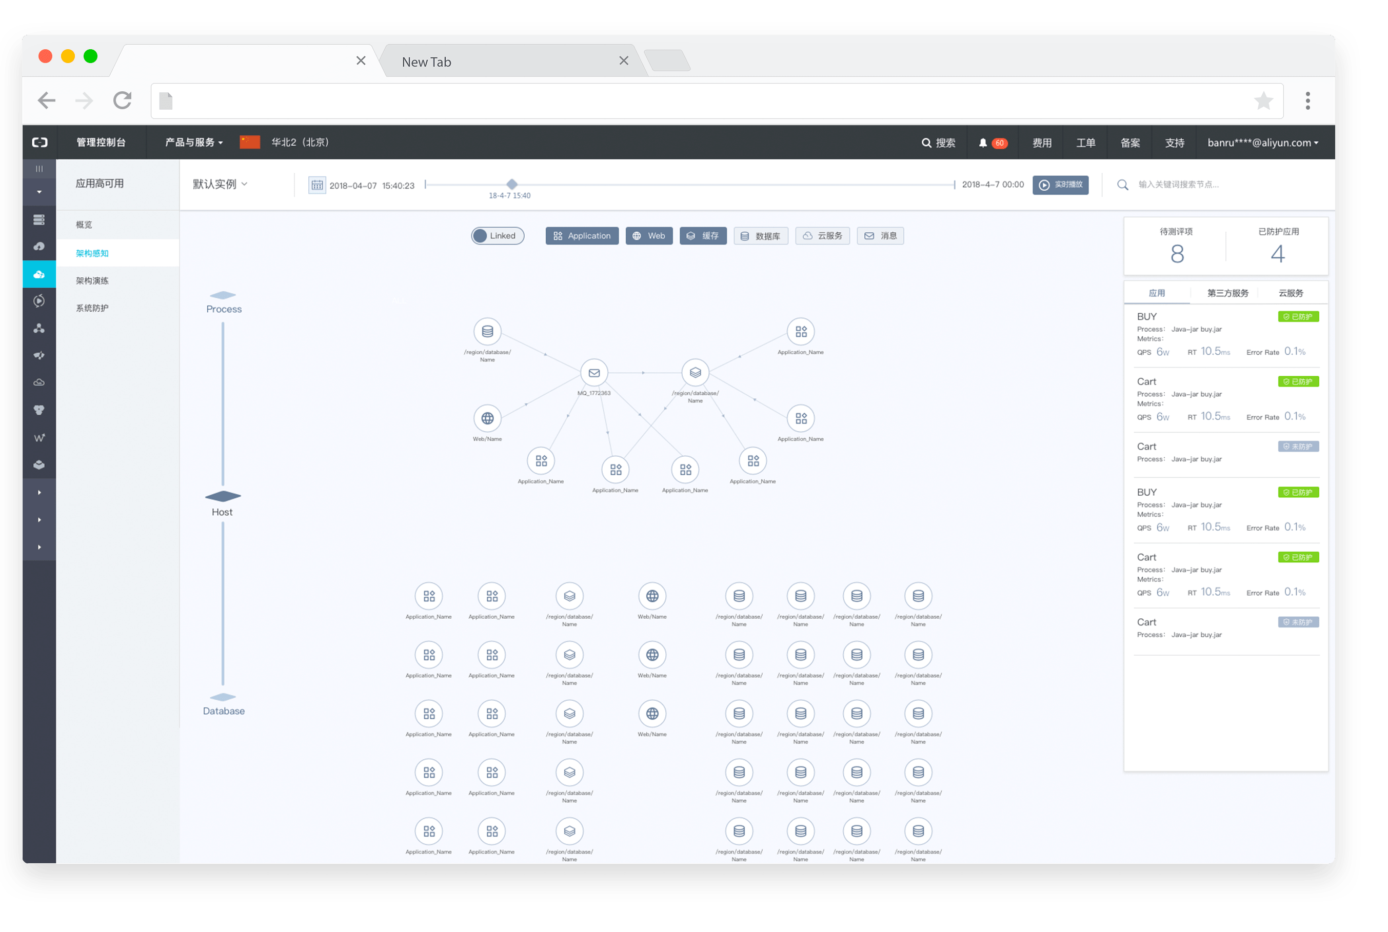This screenshot has height=932, width=1388.
Task: Toggle the Application filter
Action: (582, 236)
